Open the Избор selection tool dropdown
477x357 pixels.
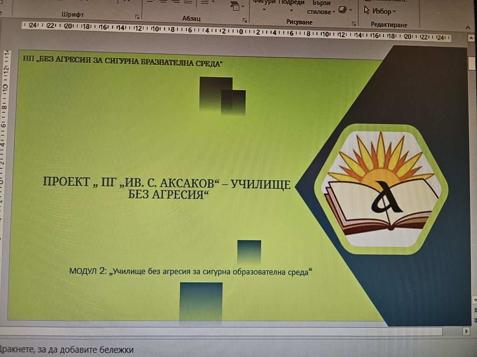point(380,11)
